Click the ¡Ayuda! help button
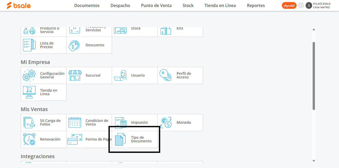The height and width of the screenshot is (168, 339). [289, 5]
